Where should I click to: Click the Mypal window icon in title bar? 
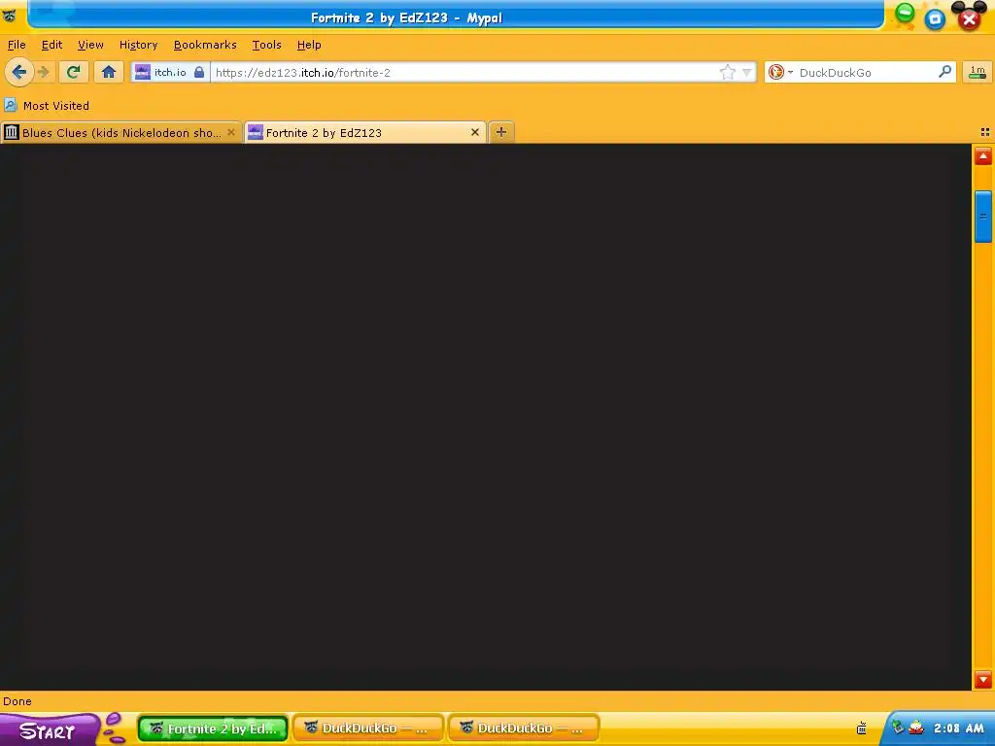coord(10,16)
